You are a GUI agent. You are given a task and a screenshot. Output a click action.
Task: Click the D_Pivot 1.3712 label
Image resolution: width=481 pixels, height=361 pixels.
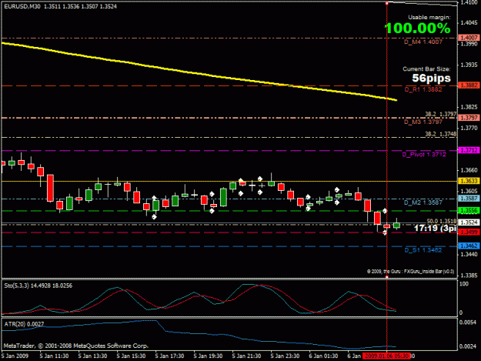424,155
